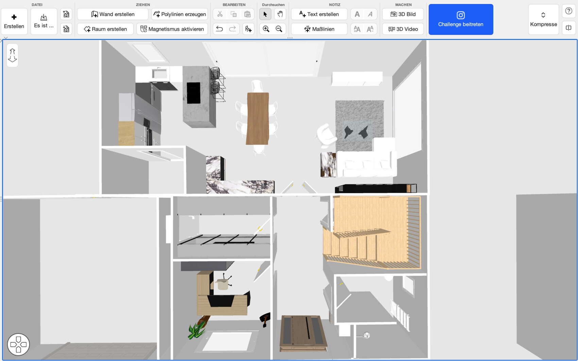Viewport: 578px width, 361px height.
Task: Zoom in with the magnifier plus
Action: [x=266, y=29]
